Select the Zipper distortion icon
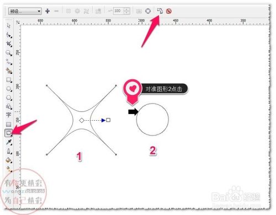Screen dimensions: 276x215 coord(77,11)
